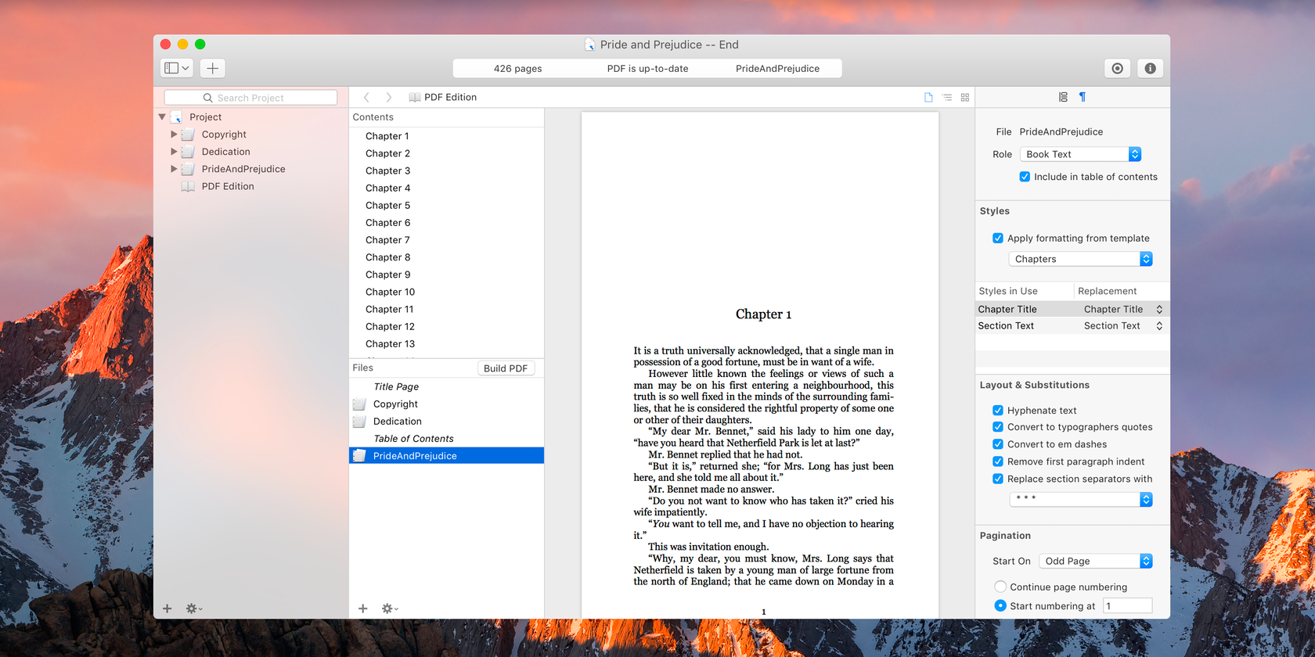Click the add item plus at sidebar bottom

167,608
